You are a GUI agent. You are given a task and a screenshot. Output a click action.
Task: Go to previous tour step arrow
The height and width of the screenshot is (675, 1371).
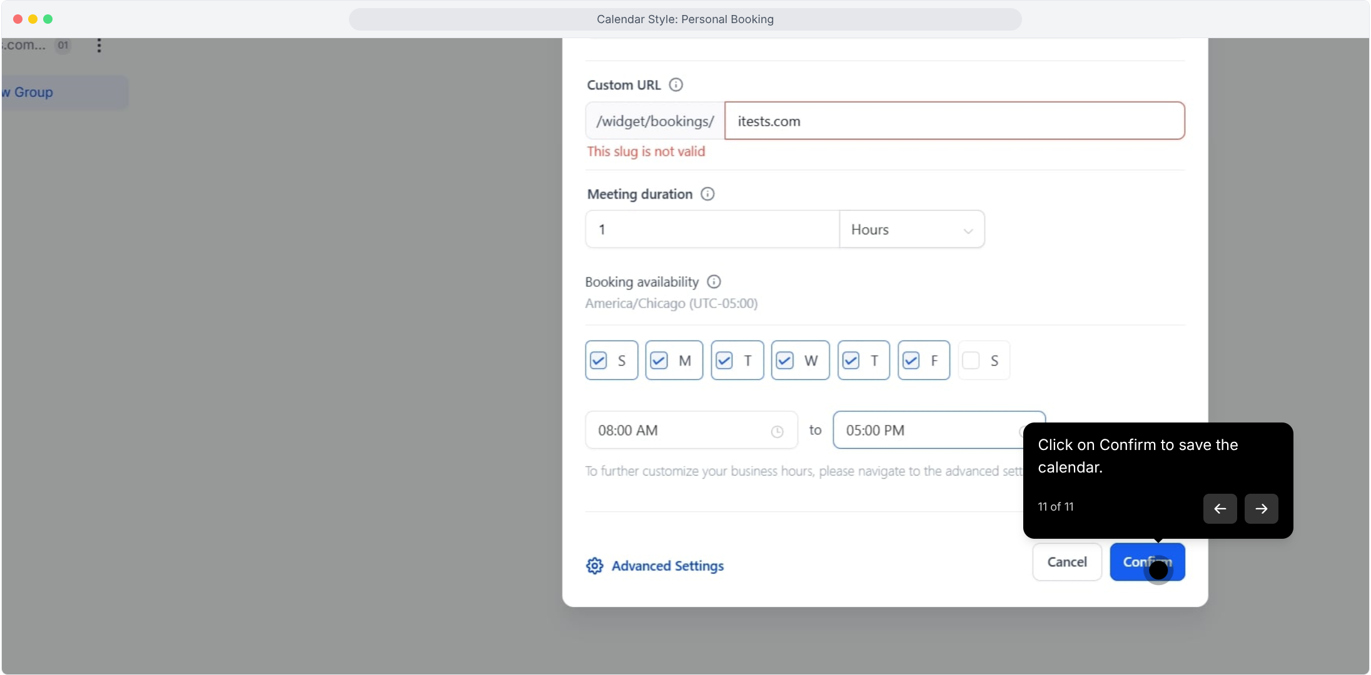[x=1220, y=509]
